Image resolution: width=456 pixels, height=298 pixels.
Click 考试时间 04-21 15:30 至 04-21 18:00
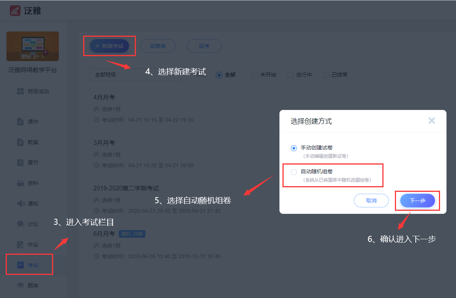[147, 165]
